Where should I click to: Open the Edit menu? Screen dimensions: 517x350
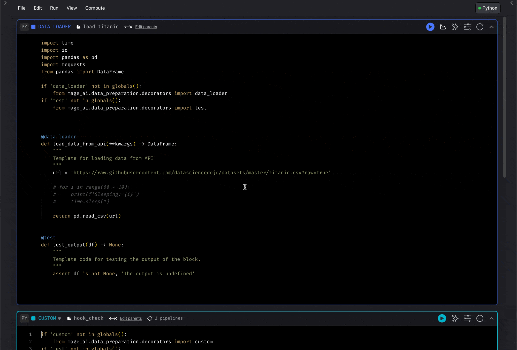[x=38, y=8]
